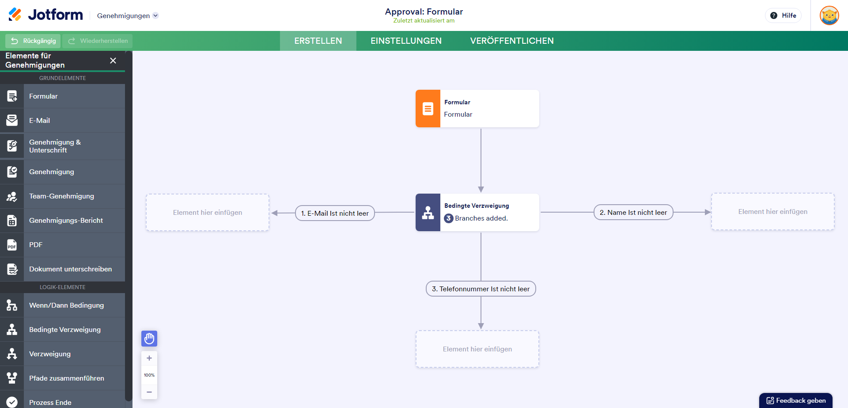Viewport: 848px width, 408px height.
Task: Open the Hilfe button
Action: pos(783,15)
